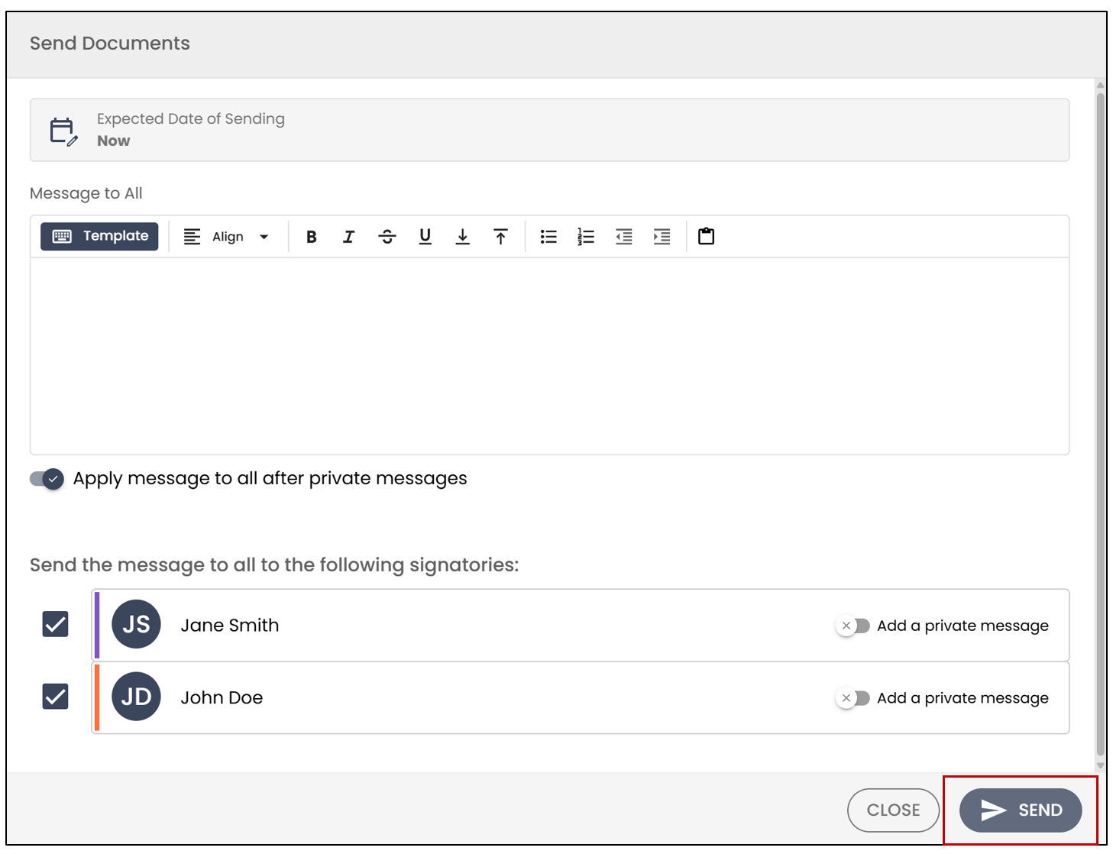Apply strikethrough formatting to message
1113x854 pixels.
coord(387,237)
